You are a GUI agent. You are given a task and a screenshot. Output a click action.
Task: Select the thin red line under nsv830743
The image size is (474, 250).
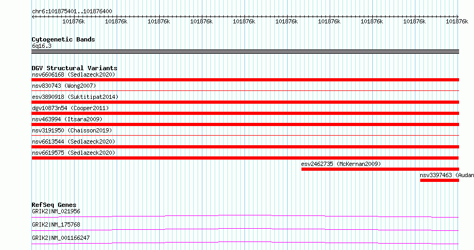(x=245, y=90)
